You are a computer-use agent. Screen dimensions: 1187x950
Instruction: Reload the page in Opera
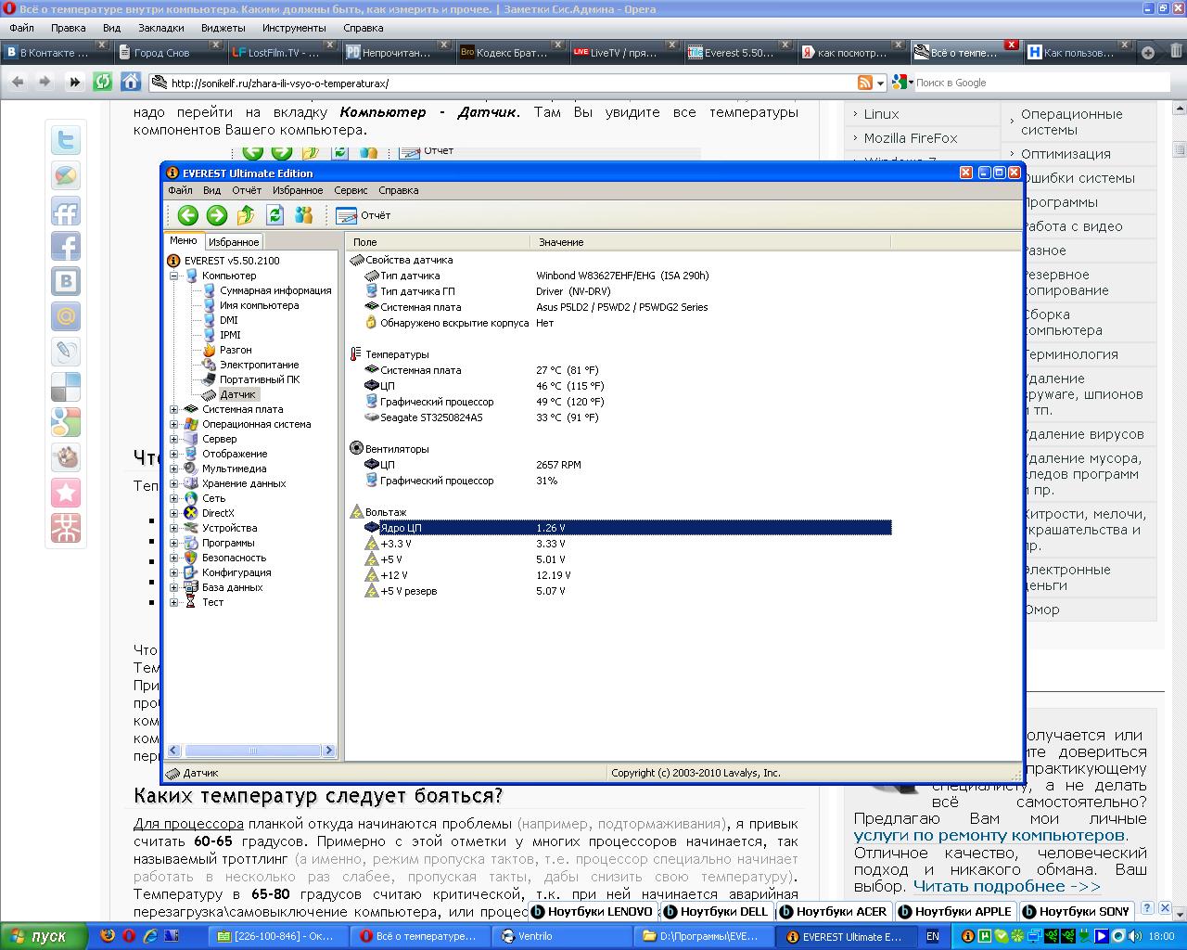coord(102,83)
